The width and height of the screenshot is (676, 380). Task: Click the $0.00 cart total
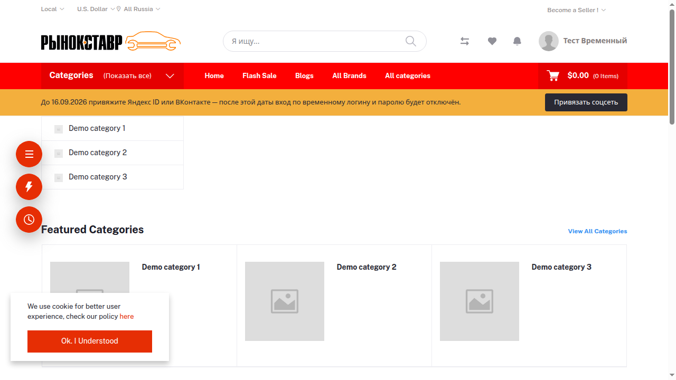click(578, 75)
